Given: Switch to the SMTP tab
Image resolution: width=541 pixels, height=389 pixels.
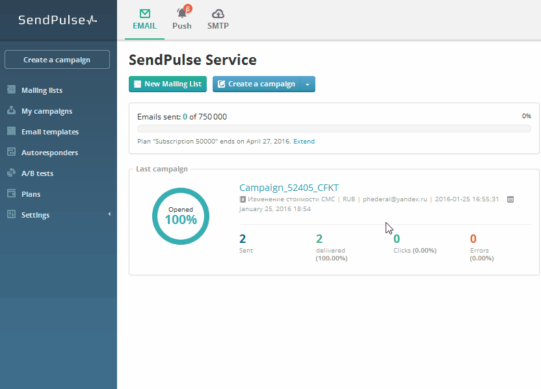Looking at the screenshot, I should (x=218, y=20).
